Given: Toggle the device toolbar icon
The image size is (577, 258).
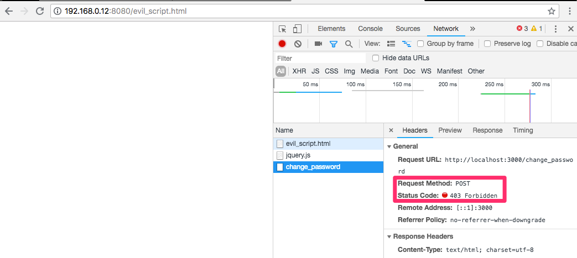Looking at the screenshot, I should click(297, 29).
